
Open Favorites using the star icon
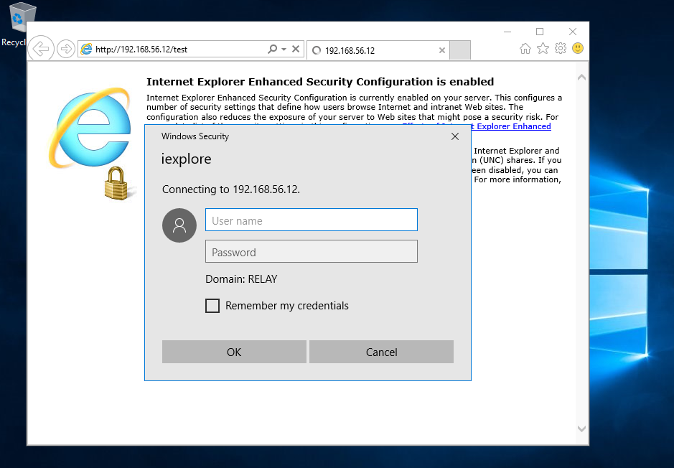(x=543, y=49)
